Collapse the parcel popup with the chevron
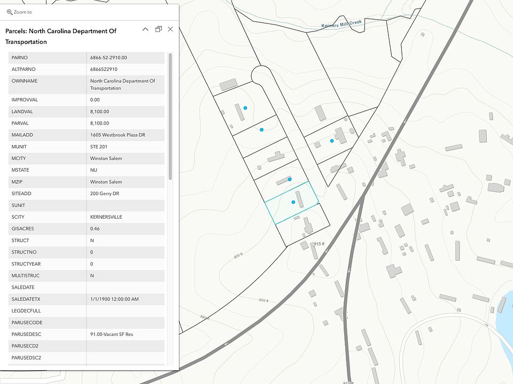 [x=145, y=29]
